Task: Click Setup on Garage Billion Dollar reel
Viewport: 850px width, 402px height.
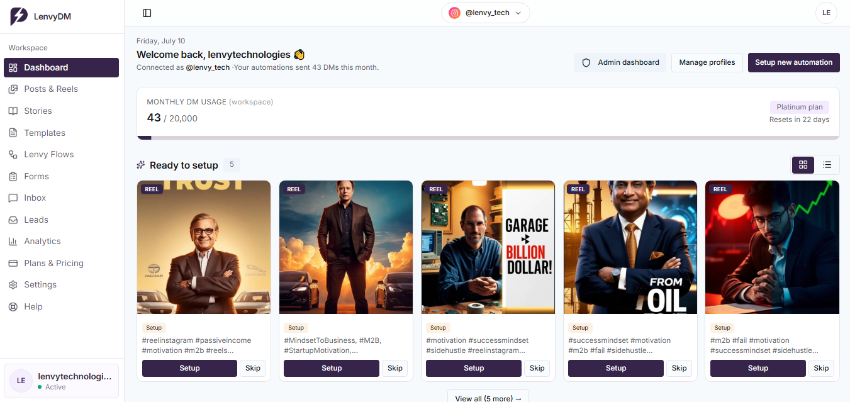Action: click(474, 368)
